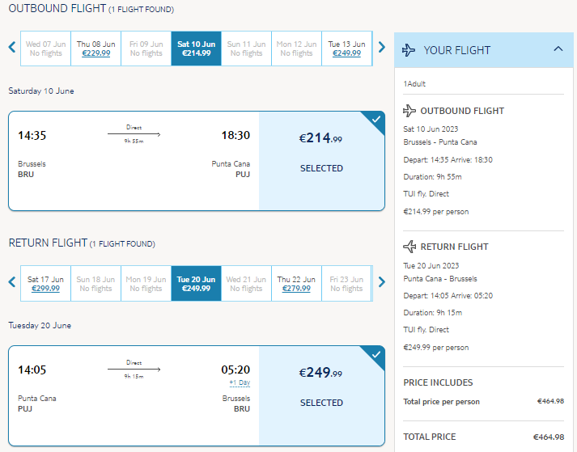Image resolution: width=577 pixels, height=452 pixels.
Task: Show later return dates with right arrow
Action: [382, 282]
